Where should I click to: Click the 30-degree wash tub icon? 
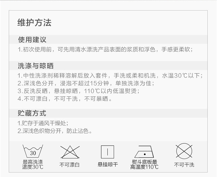click(33, 151)
